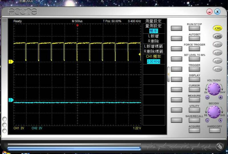Click the AUTOSET button

click(x=194, y=38)
